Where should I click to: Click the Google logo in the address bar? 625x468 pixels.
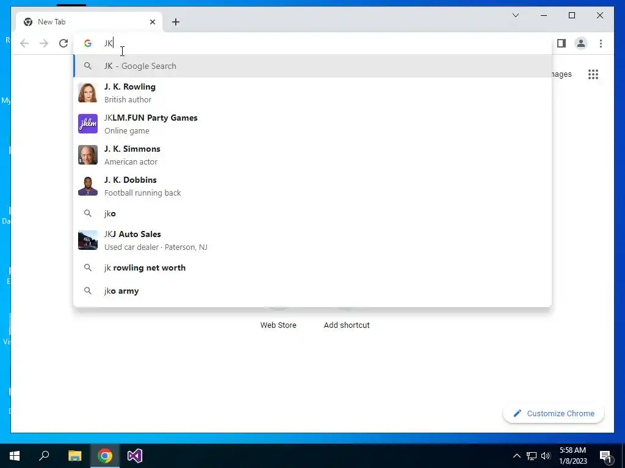coord(88,43)
